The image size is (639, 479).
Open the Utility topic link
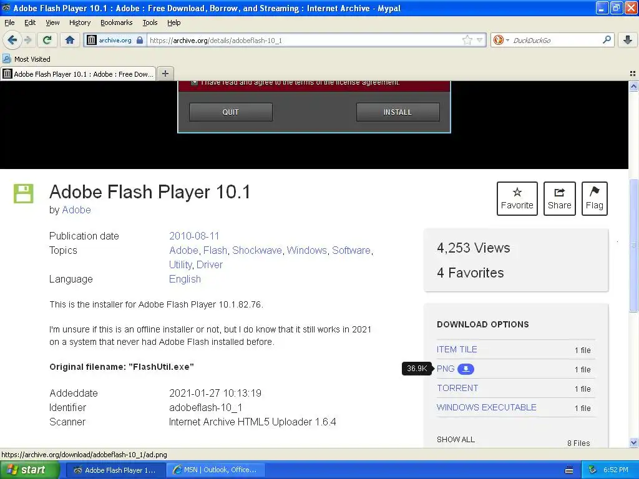(x=180, y=264)
